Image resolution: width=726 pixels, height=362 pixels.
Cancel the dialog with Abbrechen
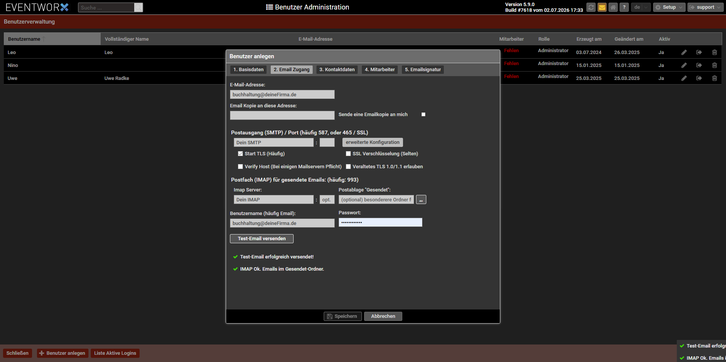coord(383,316)
